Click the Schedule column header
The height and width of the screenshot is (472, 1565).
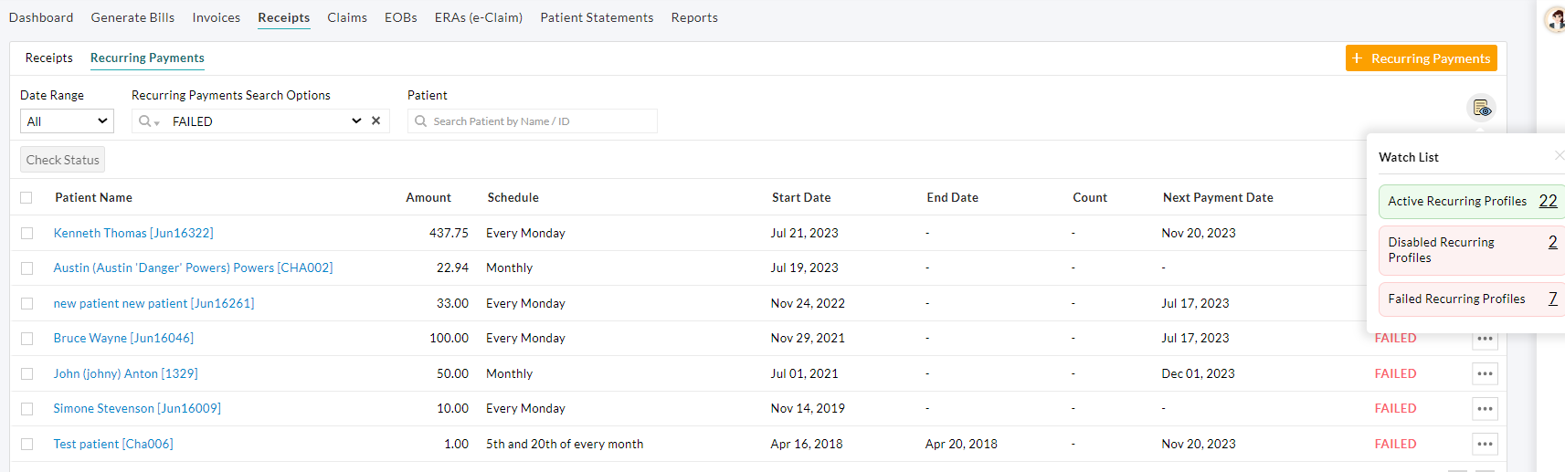513,197
